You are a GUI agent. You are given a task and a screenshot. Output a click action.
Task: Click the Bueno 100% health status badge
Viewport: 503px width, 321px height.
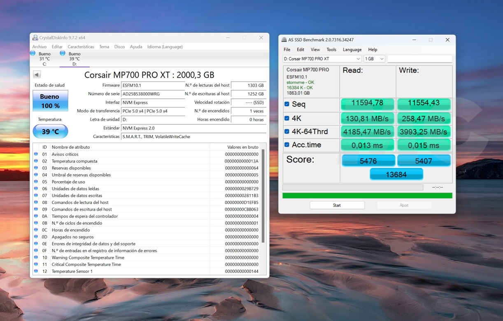50,100
